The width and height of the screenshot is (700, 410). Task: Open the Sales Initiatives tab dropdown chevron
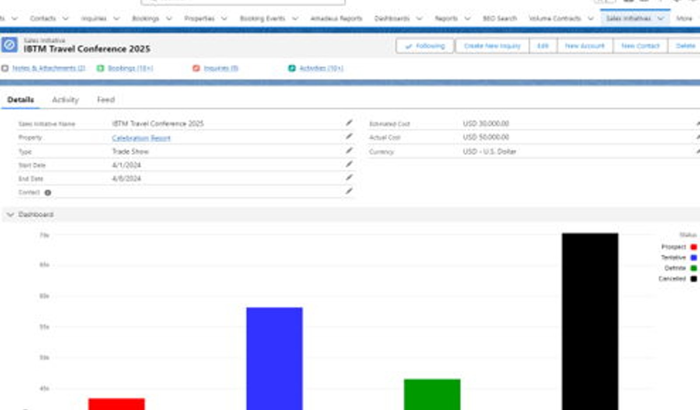point(661,18)
